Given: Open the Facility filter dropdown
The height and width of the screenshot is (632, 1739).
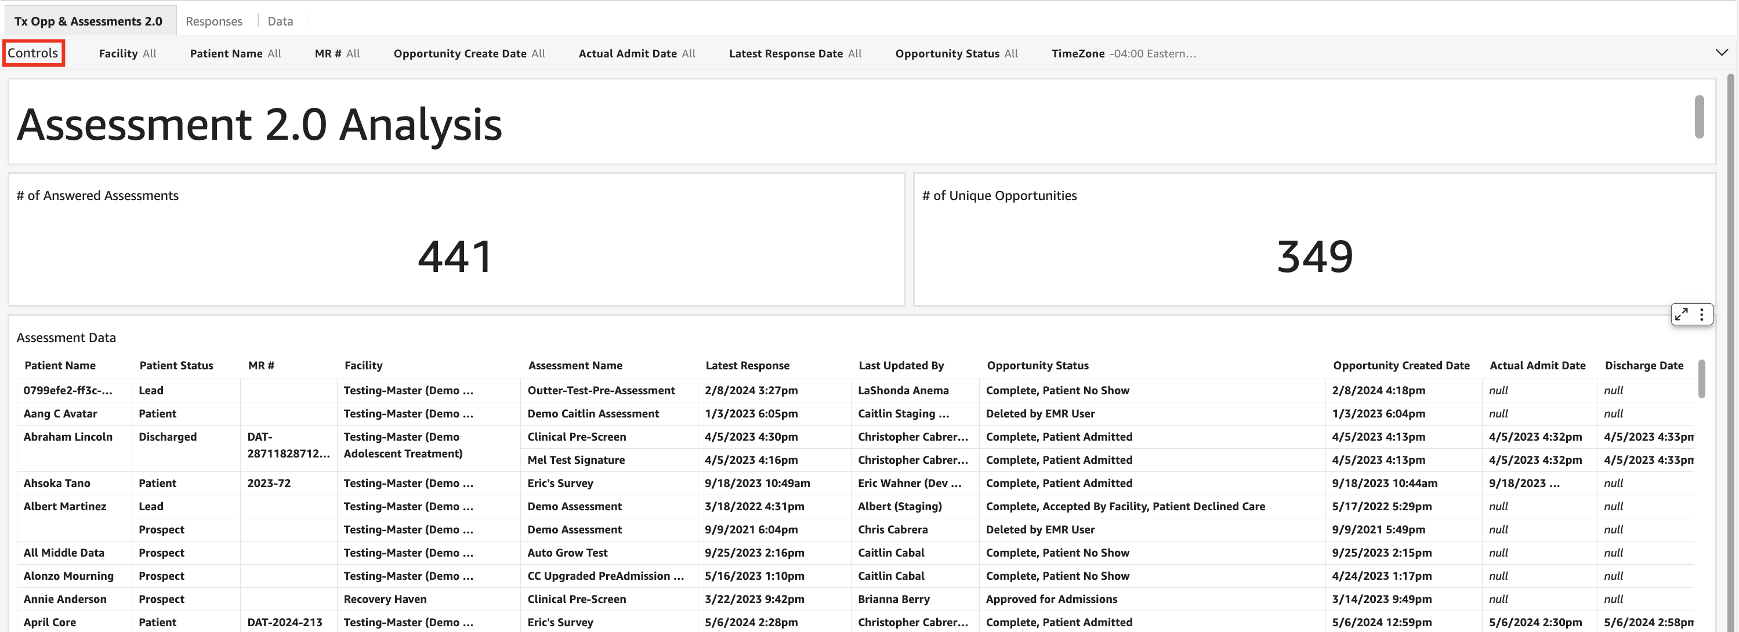Looking at the screenshot, I should [x=127, y=53].
